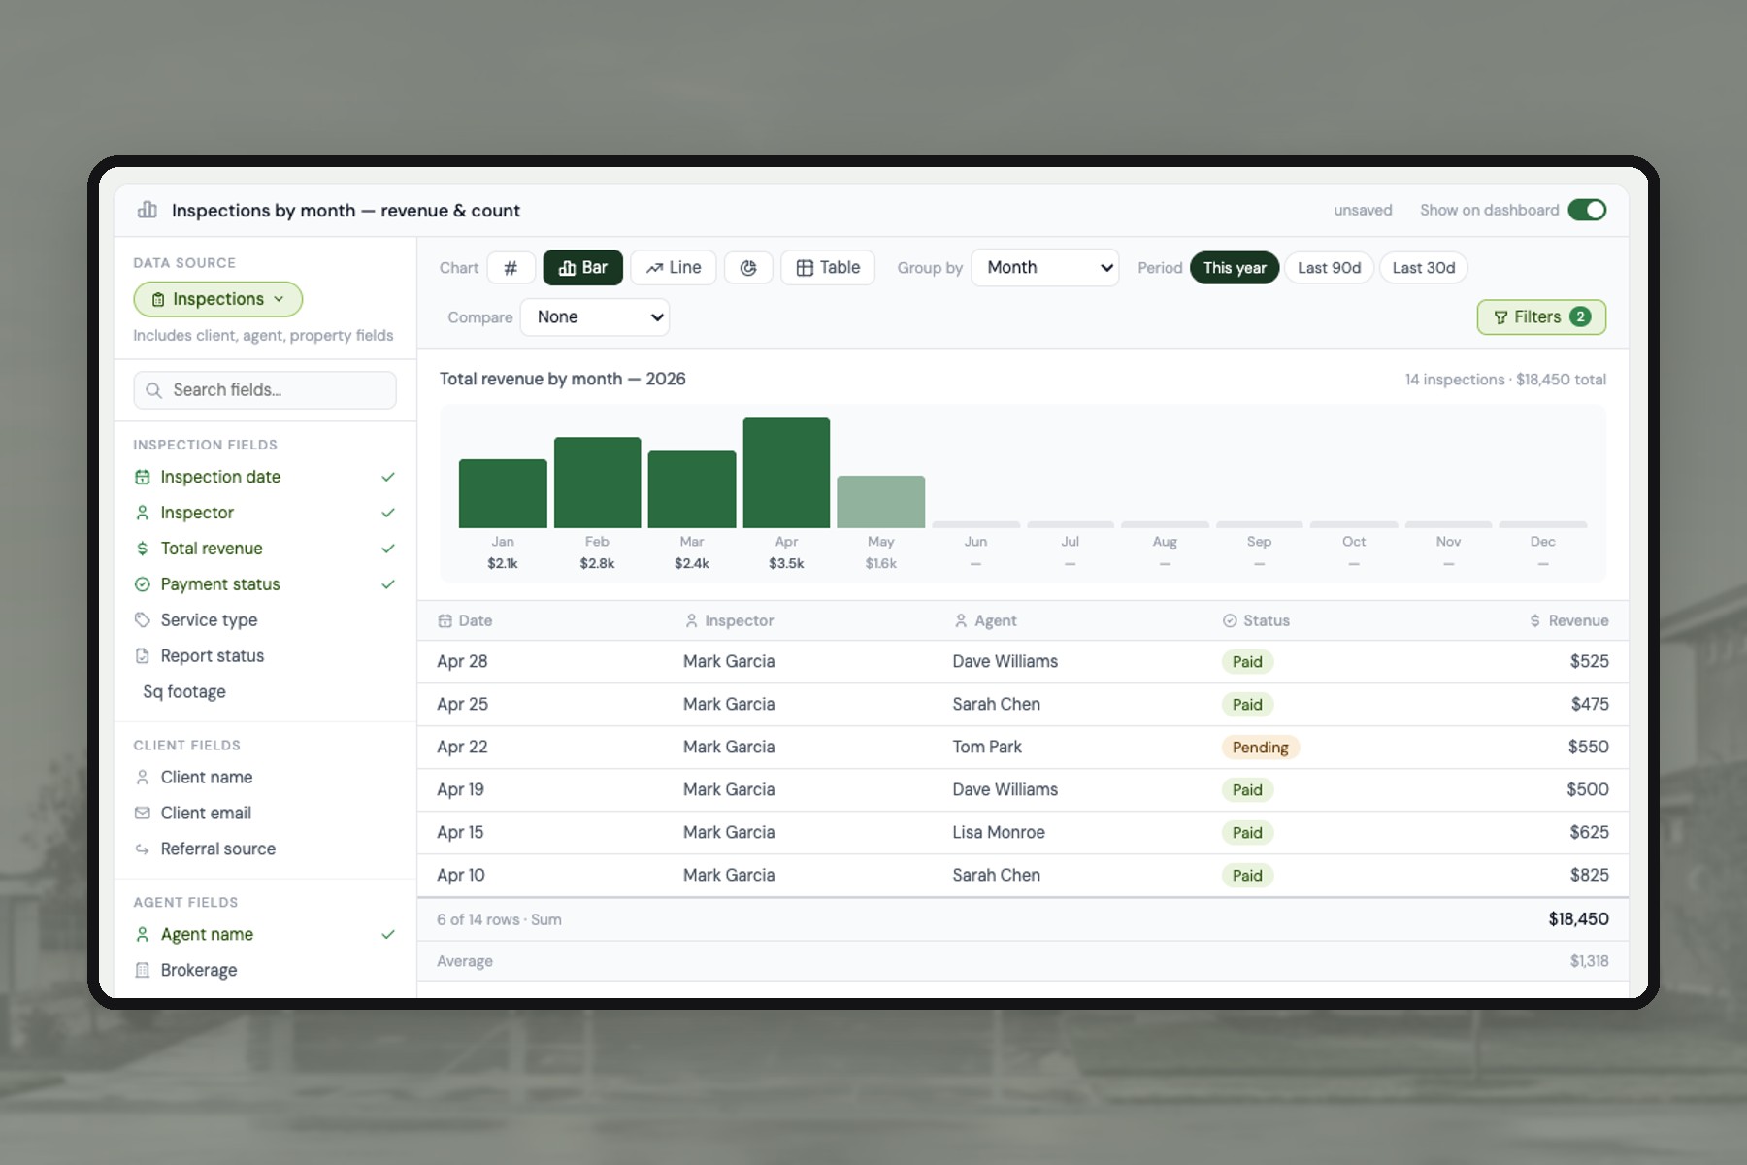Image resolution: width=1747 pixels, height=1165 pixels.
Task: Uncheck the Agent name field checkmark
Action: tap(388, 934)
